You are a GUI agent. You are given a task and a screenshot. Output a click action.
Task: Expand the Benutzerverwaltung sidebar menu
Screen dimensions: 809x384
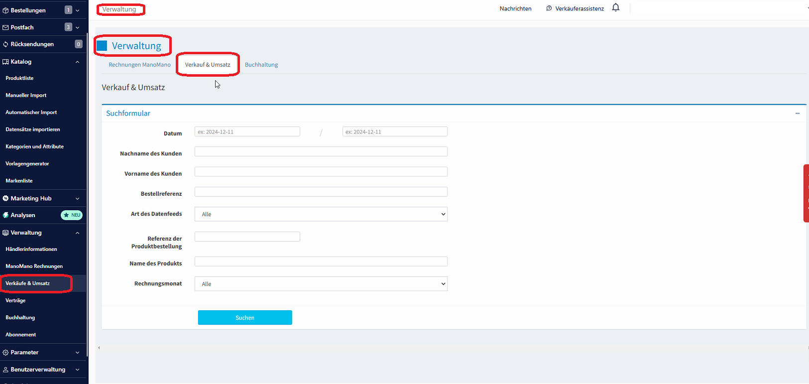(77, 370)
